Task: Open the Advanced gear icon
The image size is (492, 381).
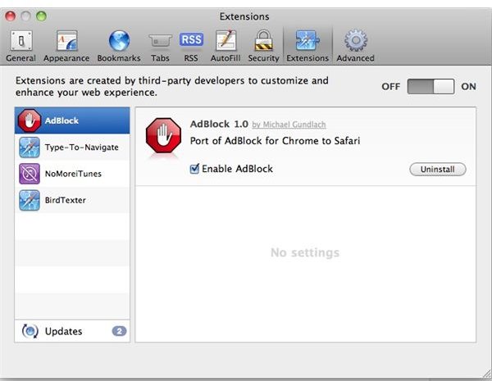Action: (356, 40)
